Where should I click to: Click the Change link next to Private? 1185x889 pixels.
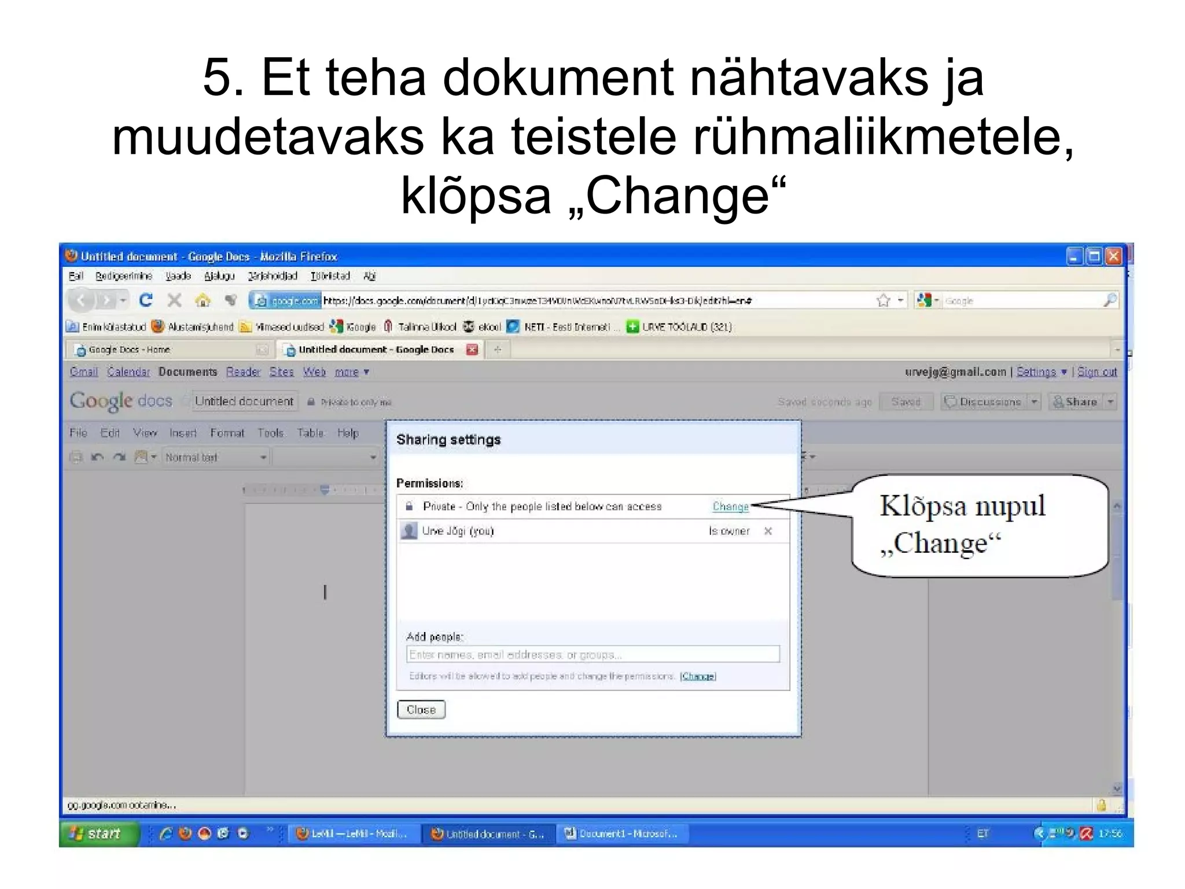(x=730, y=506)
